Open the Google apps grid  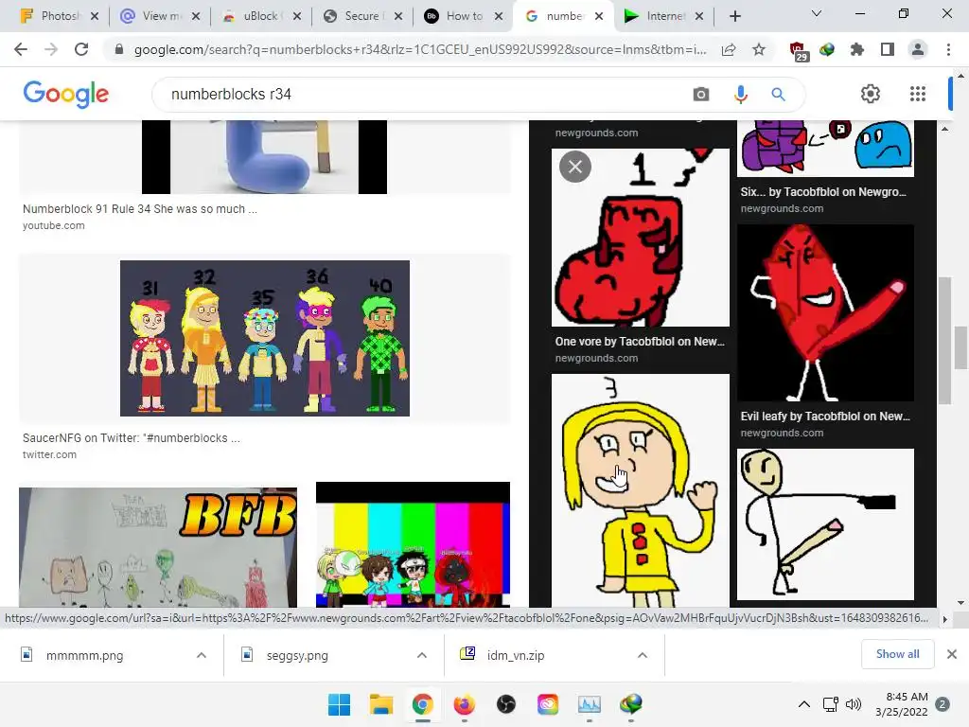(918, 94)
